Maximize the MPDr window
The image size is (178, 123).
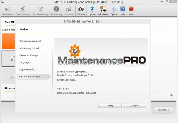[x=167, y=1]
